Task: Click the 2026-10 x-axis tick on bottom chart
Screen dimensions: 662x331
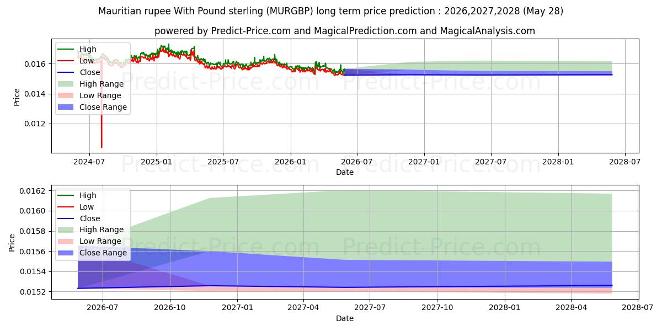Action: tap(170, 308)
